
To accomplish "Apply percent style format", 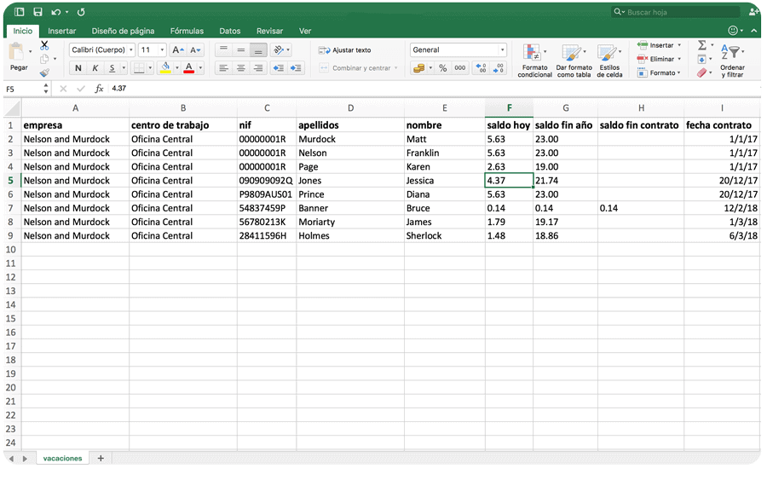I will pos(442,68).
